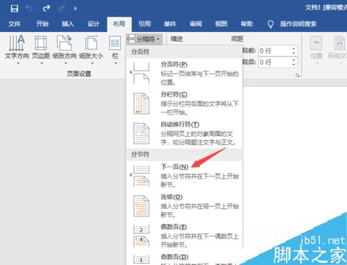Open the 审阅 tab
This screenshot has height=265, width=347.
coord(196,24)
